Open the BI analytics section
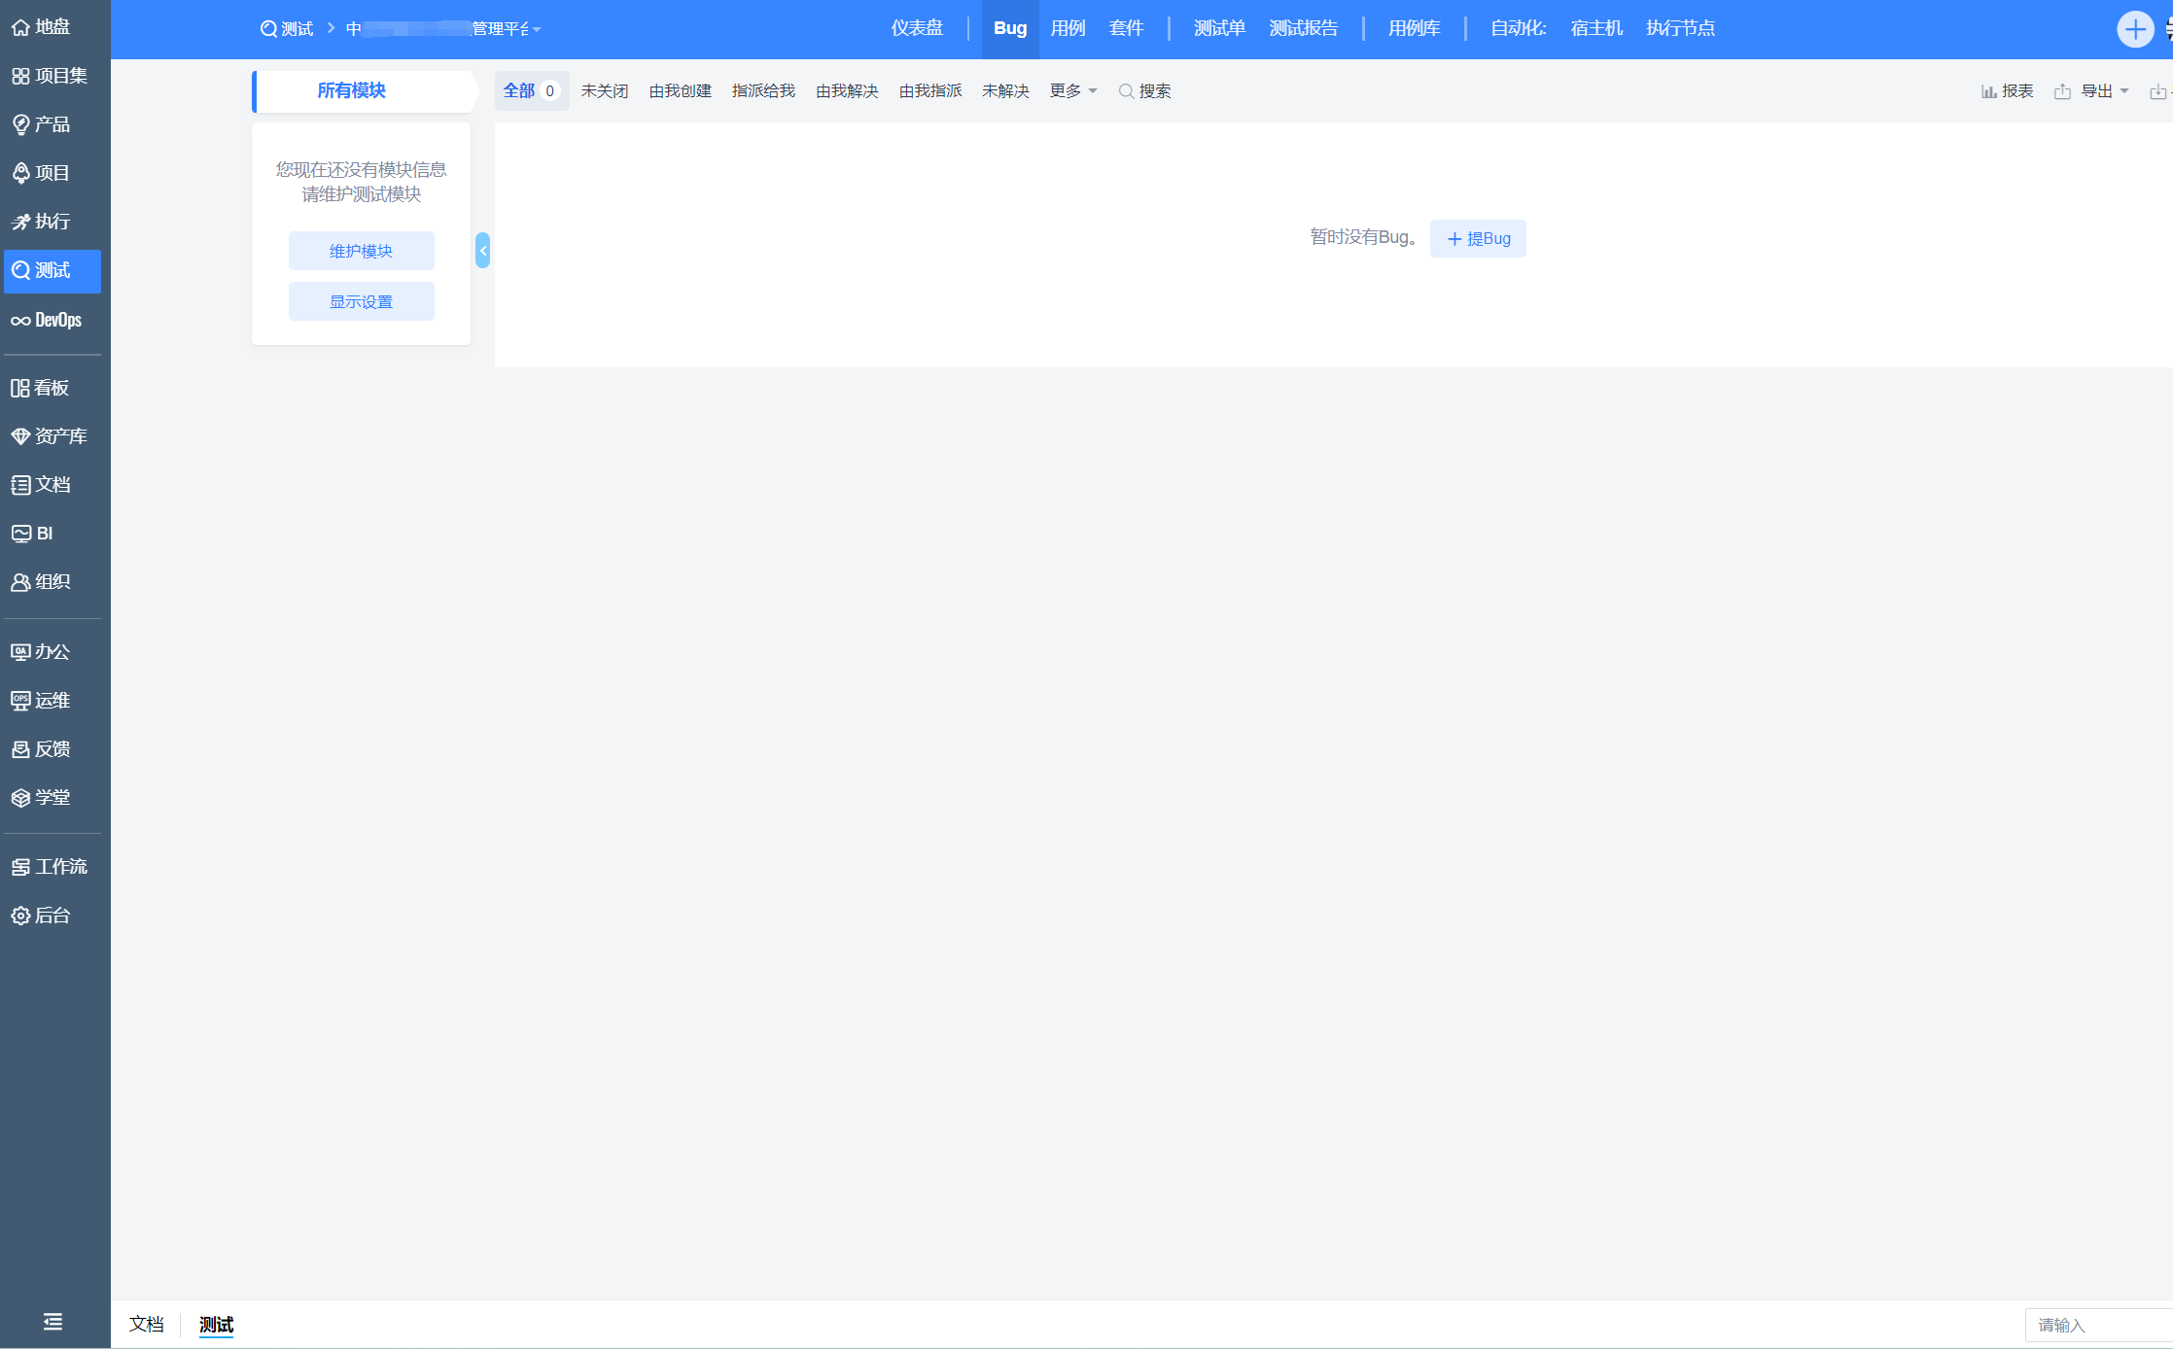The image size is (2173, 1349). 34,534
